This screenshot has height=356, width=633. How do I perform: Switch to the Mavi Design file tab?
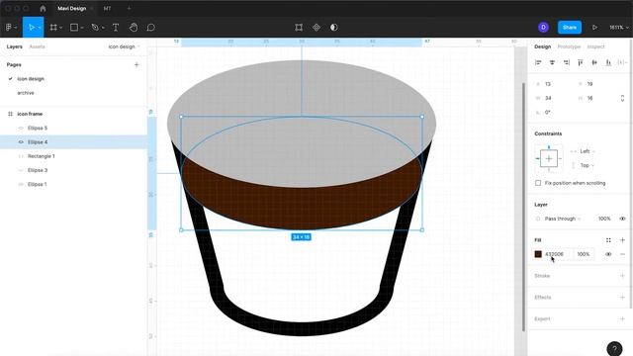click(x=71, y=9)
